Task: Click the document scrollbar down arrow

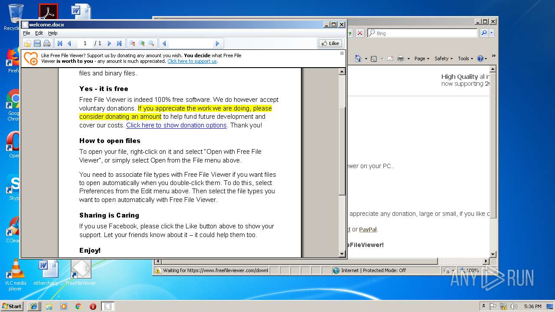Action: point(342,254)
